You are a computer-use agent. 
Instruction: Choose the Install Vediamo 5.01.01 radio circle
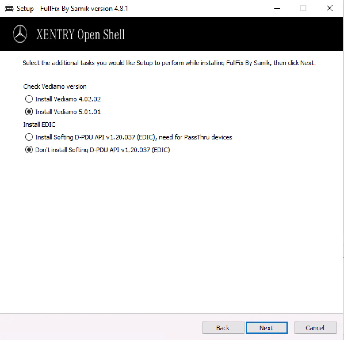[x=29, y=112]
